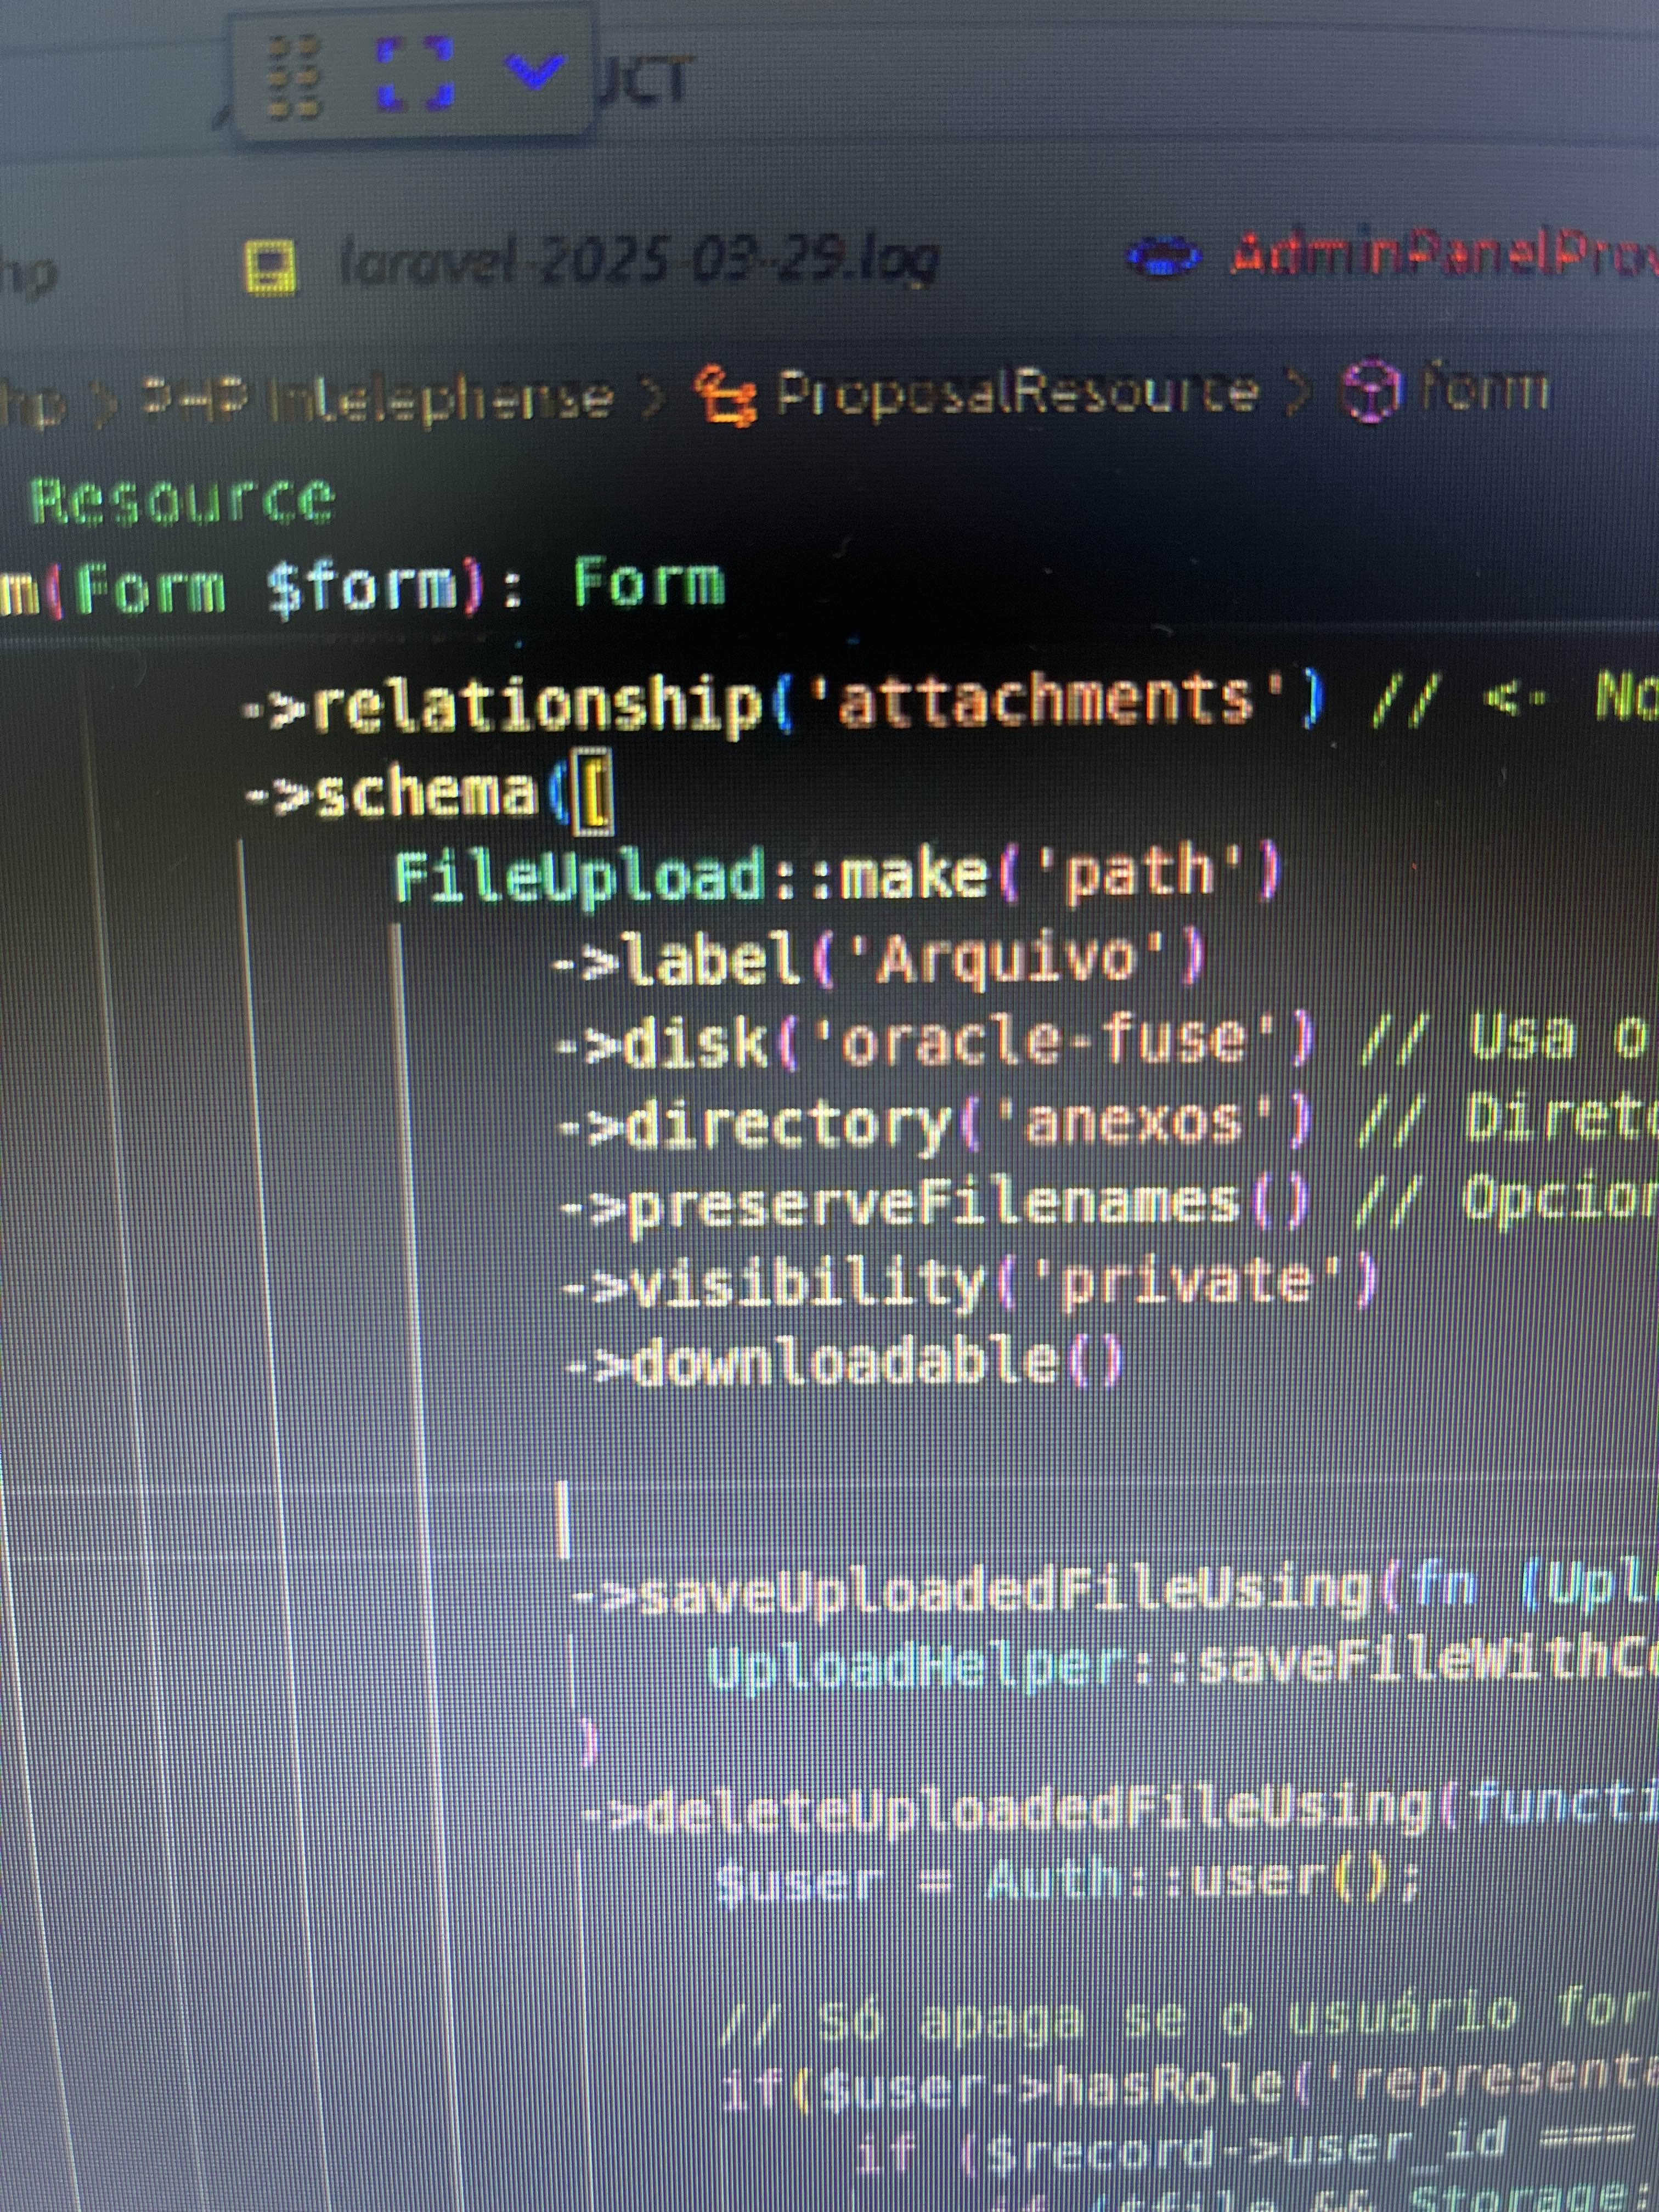Click the purple method cube icon
Image resolution: width=1659 pixels, height=2212 pixels.
[x=1370, y=391]
